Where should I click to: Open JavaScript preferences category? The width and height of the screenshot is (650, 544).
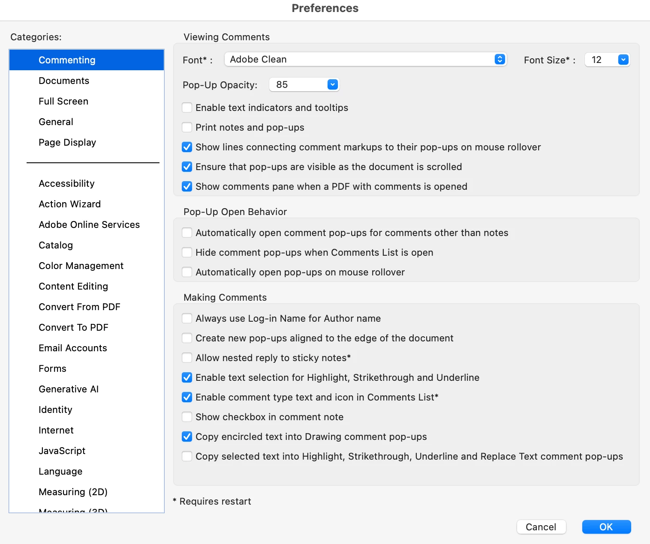(62, 451)
